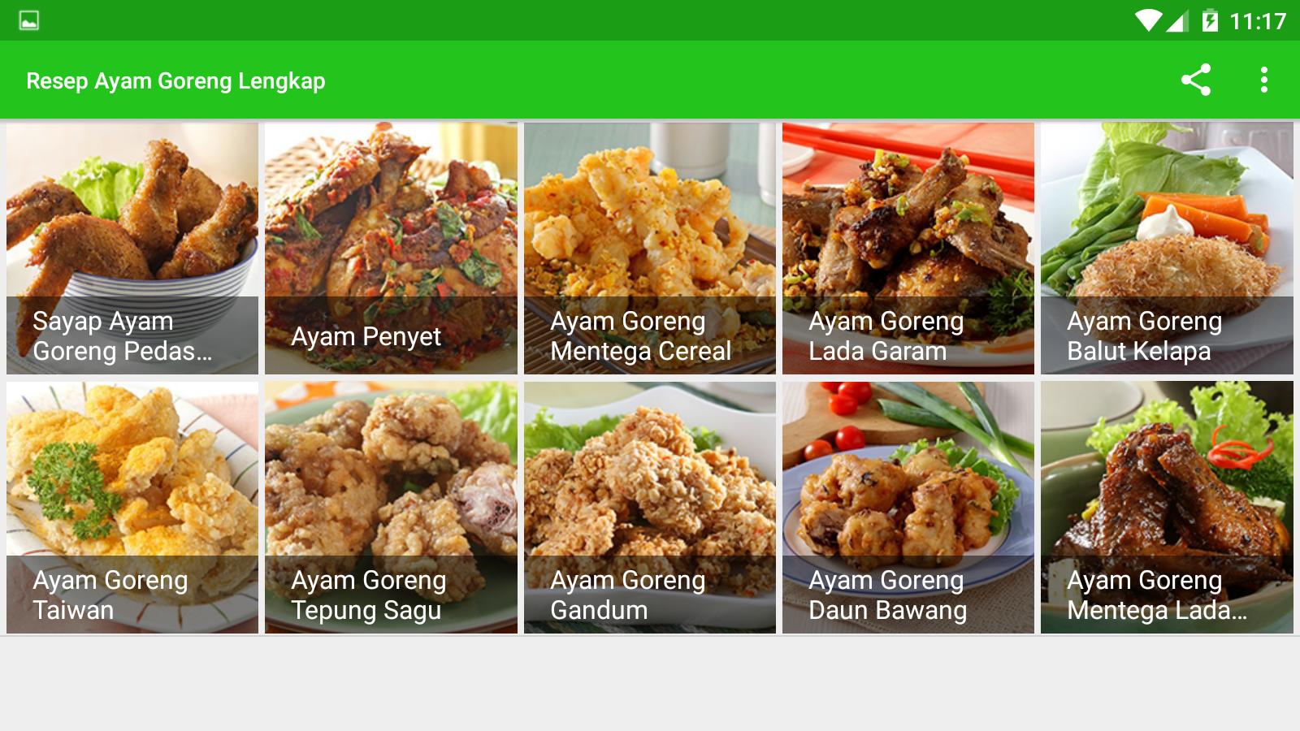Select Ayam Goreng Mentega Cereal recipe

(650, 249)
